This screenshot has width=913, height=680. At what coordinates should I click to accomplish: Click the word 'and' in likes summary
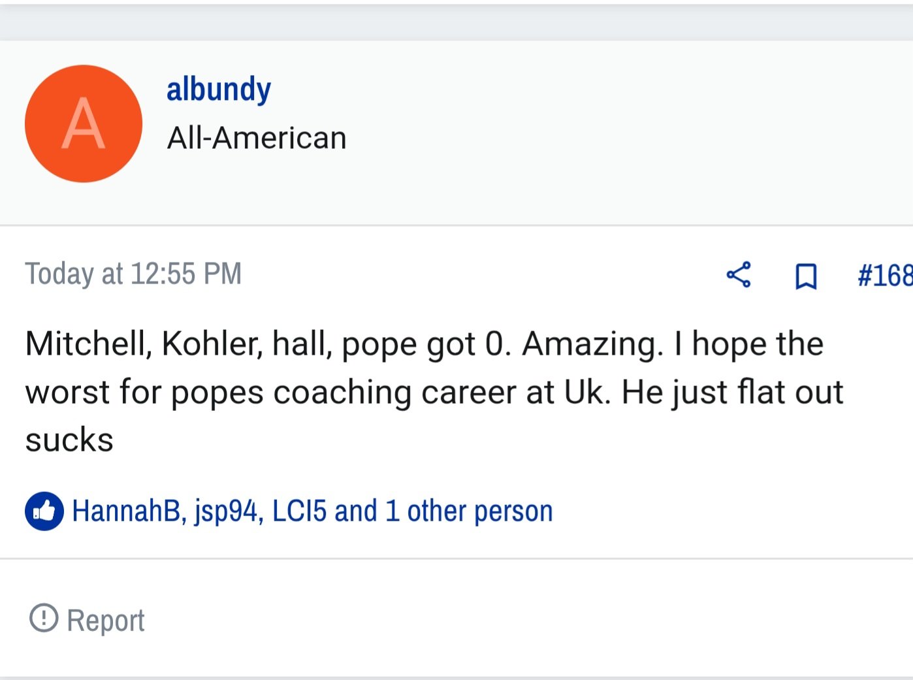pos(356,511)
